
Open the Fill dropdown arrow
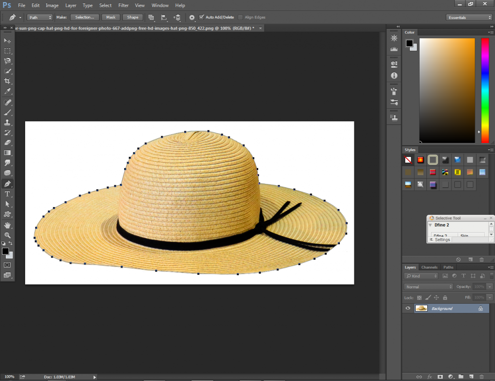pyautogui.click(x=490, y=297)
